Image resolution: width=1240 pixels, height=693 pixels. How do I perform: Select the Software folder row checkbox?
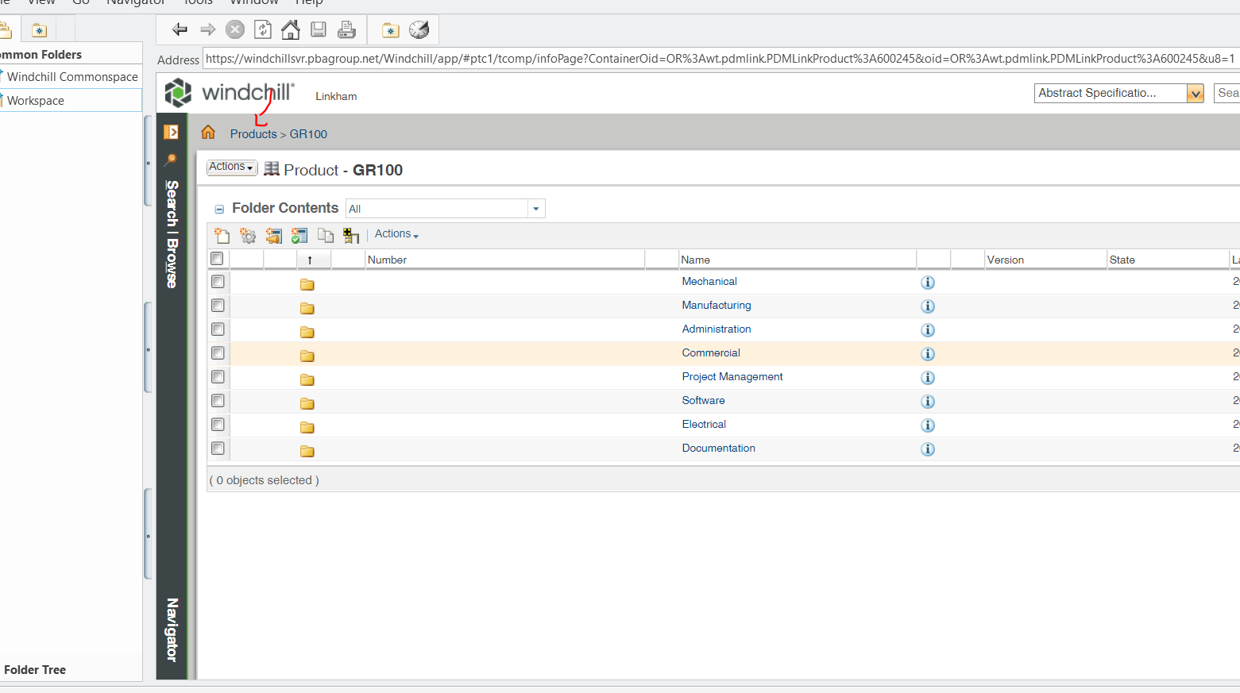[218, 401]
